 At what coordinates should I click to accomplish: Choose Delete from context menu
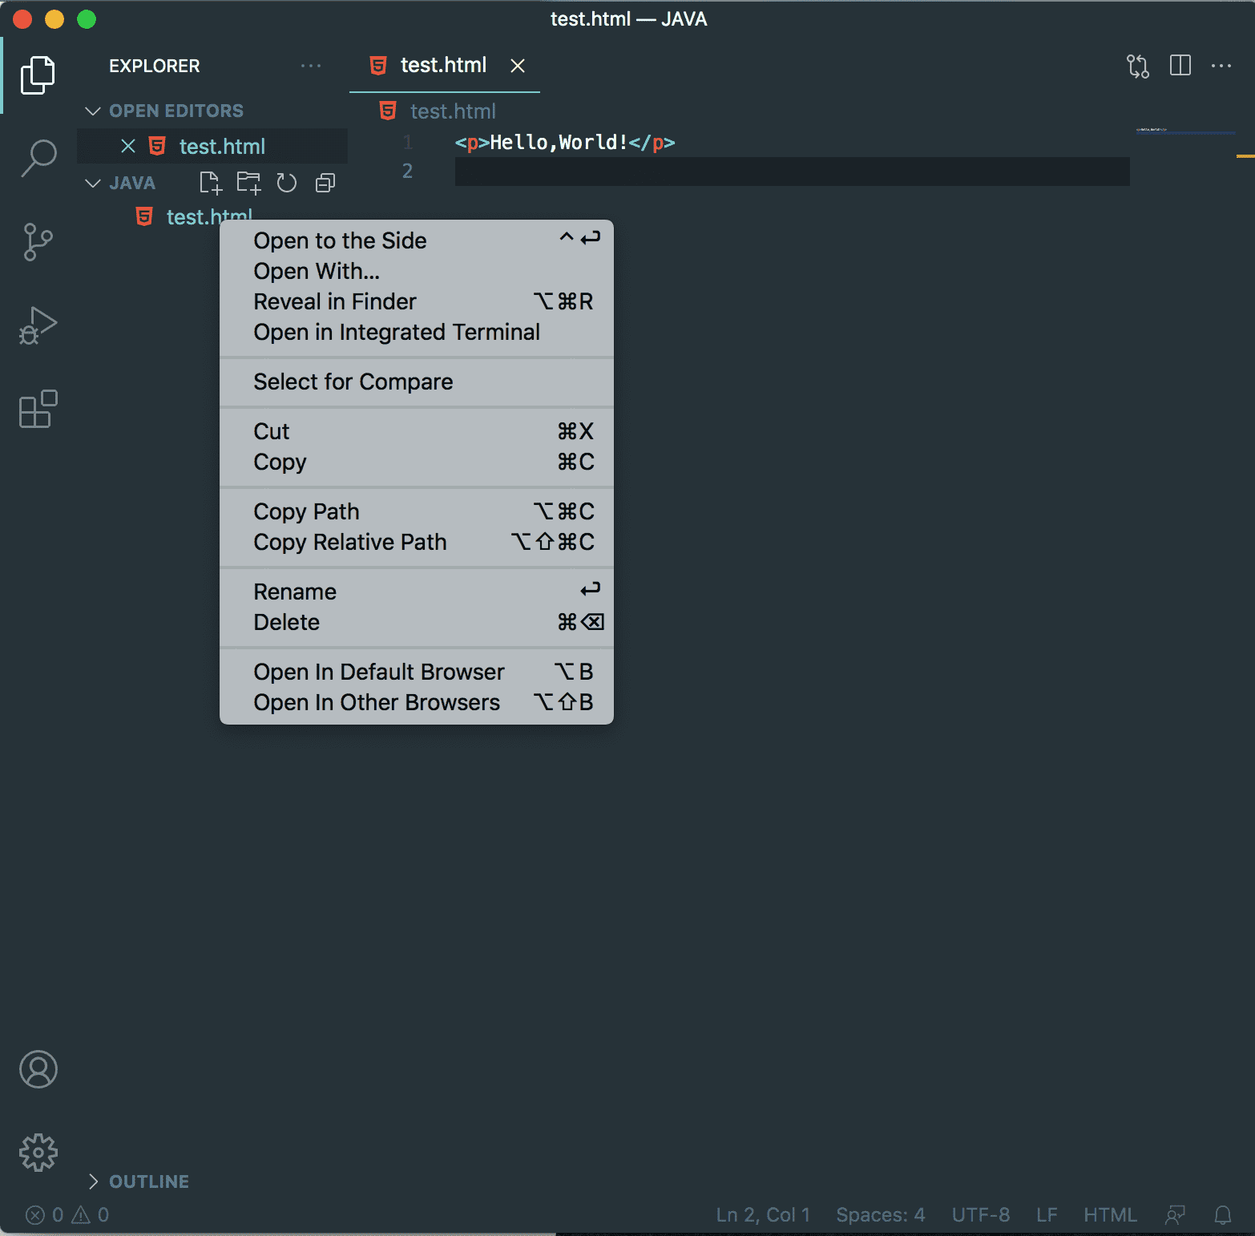(x=417, y=622)
